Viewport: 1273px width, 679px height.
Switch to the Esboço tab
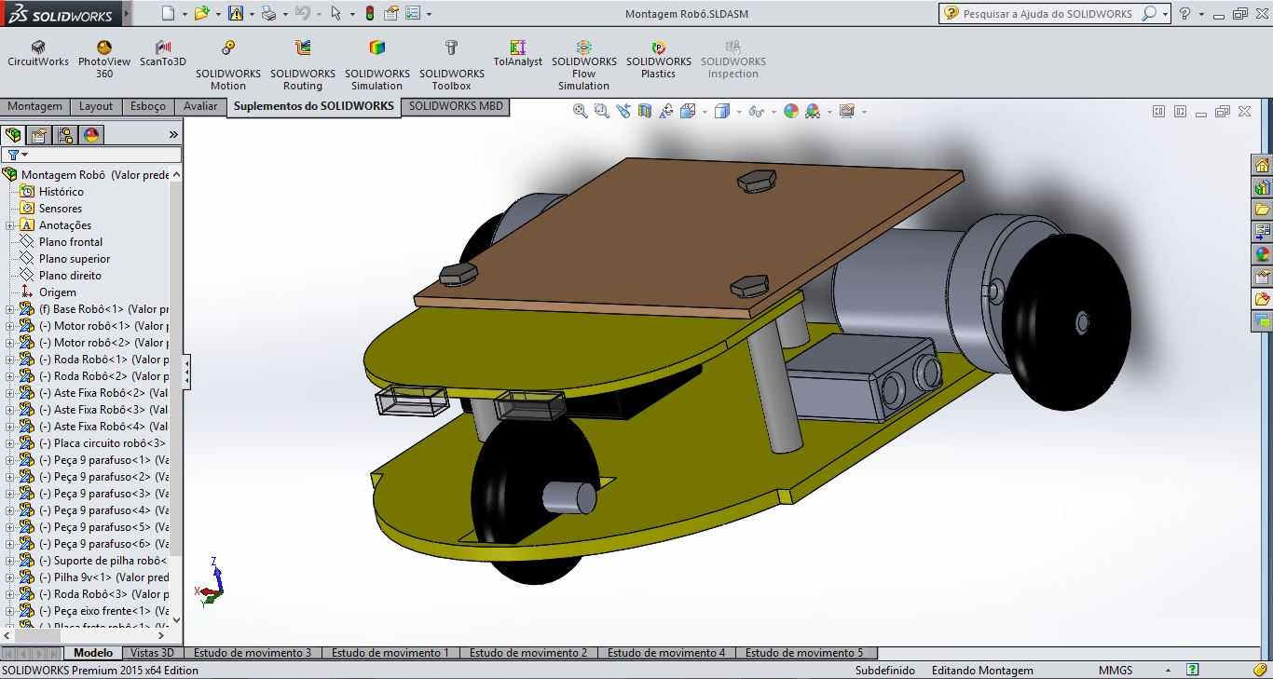point(148,106)
